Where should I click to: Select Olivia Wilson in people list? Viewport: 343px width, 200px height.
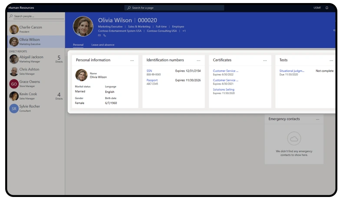(36, 42)
